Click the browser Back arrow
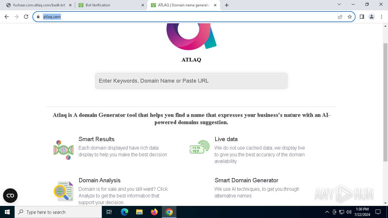This screenshot has width=388, height=218. click(x=7, y=17)
